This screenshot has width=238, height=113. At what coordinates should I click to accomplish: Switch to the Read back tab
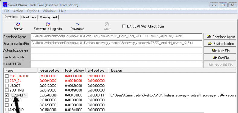(29, 17)
